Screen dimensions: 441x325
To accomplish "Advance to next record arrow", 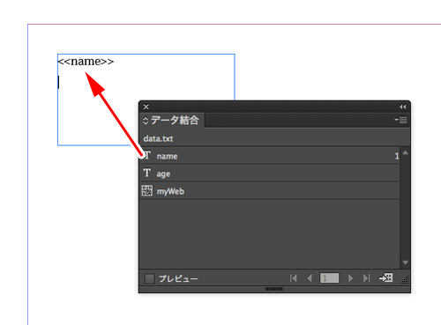I will tap(350, 277).
